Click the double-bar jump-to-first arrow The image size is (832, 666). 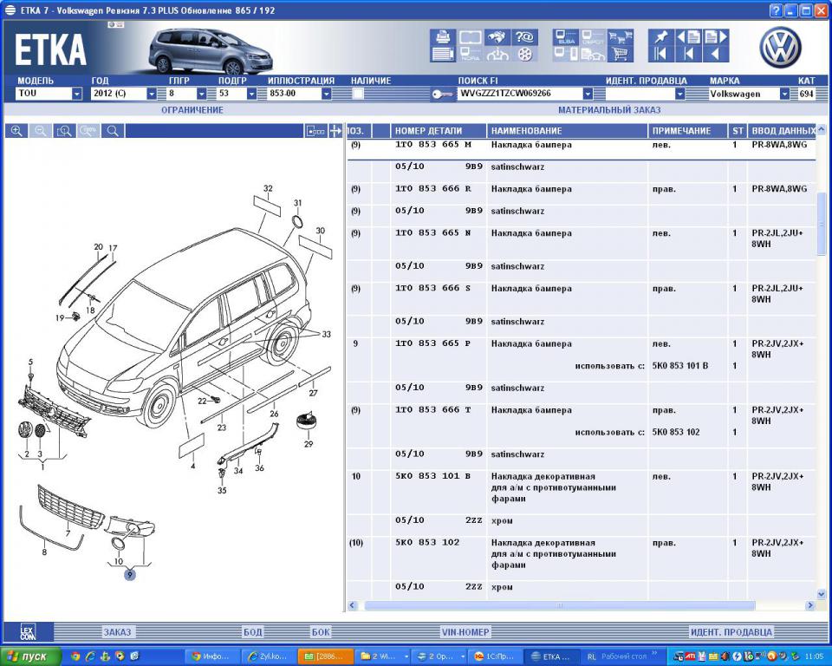pyautogui.click(x=660, y=54)
